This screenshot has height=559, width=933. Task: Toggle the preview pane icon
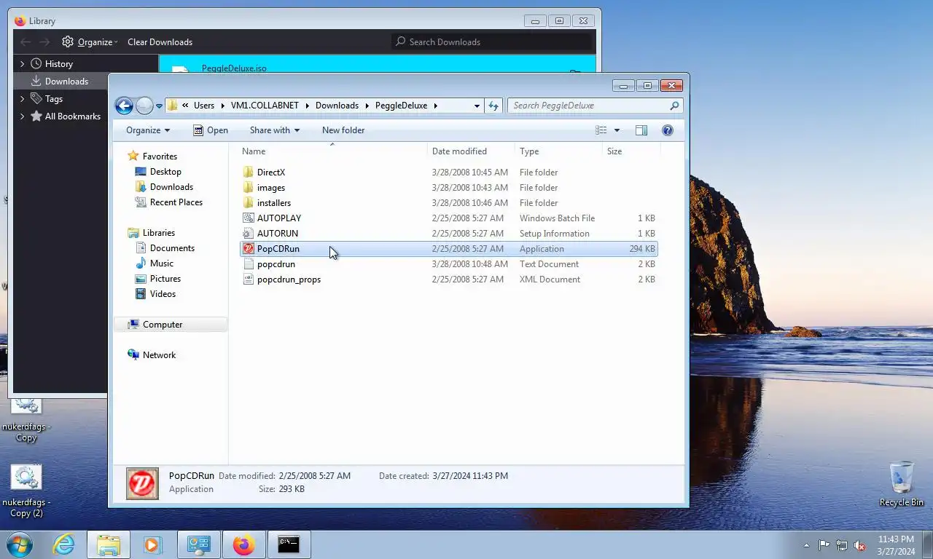[x=641, y=130]
